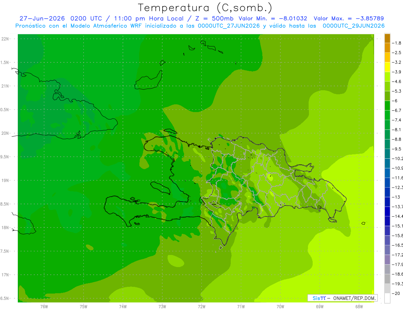Select the green swatch between -6 and -6.7
This screenshot has width=403, height=311.
pos(387,105)
